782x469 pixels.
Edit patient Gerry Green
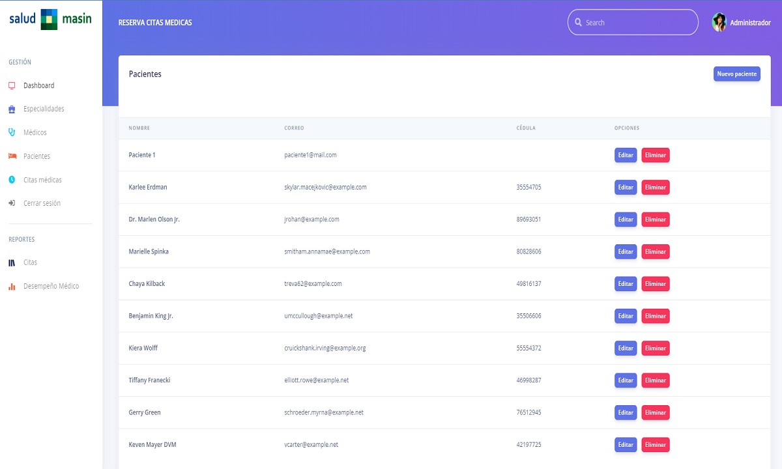(626, 412)
